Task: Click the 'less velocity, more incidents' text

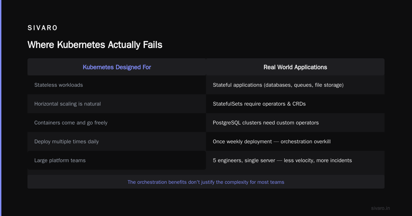Action: 318,160
